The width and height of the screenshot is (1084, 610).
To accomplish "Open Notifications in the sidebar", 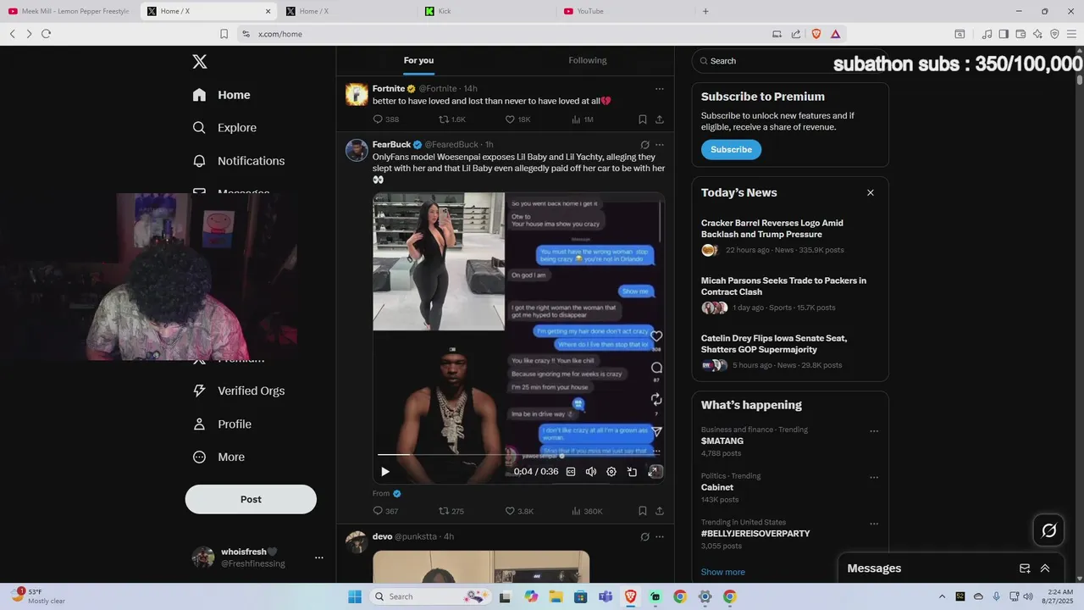I will (x=238, y=161).
